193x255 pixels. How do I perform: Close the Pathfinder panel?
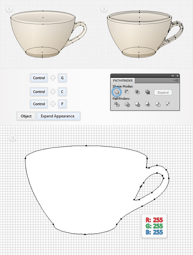pos(178,76)
